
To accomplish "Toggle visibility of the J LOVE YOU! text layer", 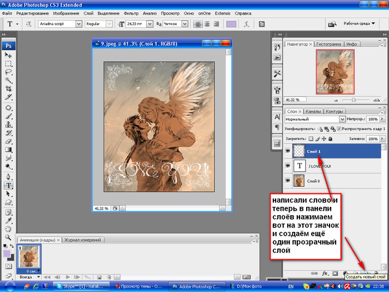I will pos(287,166).
